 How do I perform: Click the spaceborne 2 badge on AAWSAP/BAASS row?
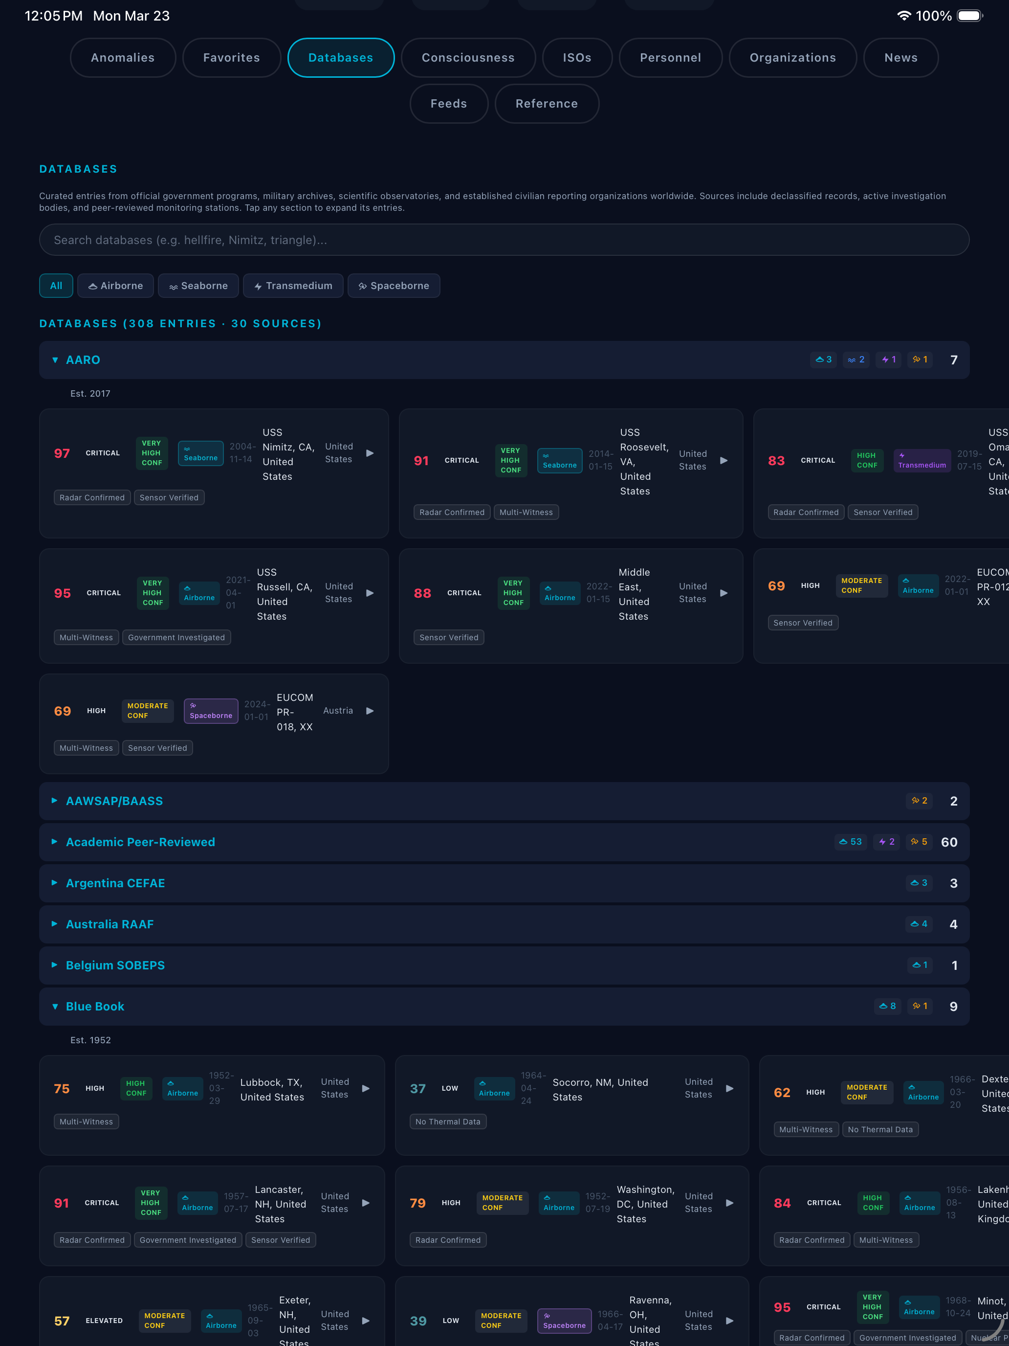tap(920, 801)
